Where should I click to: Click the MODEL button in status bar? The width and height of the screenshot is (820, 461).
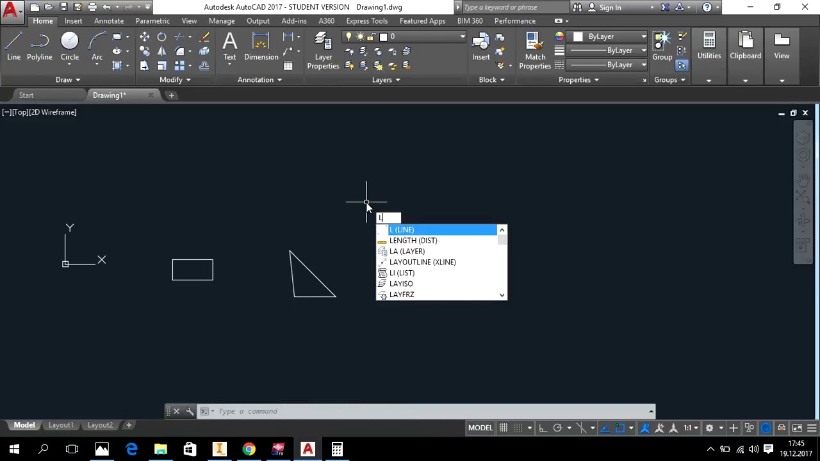coord(480,428)
